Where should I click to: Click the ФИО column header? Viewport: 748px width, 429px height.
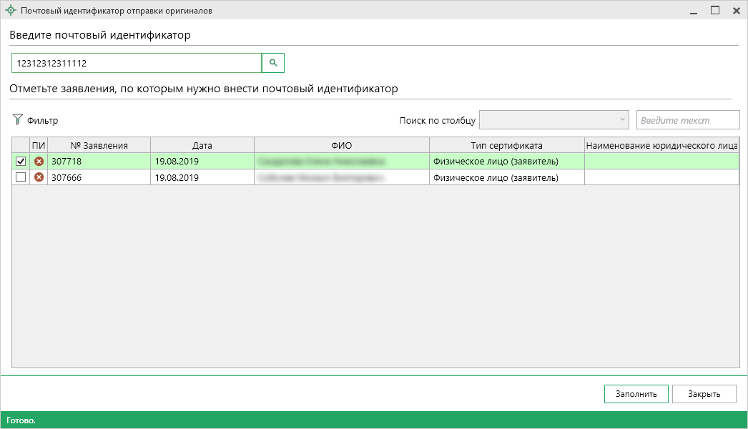[341, 145]
